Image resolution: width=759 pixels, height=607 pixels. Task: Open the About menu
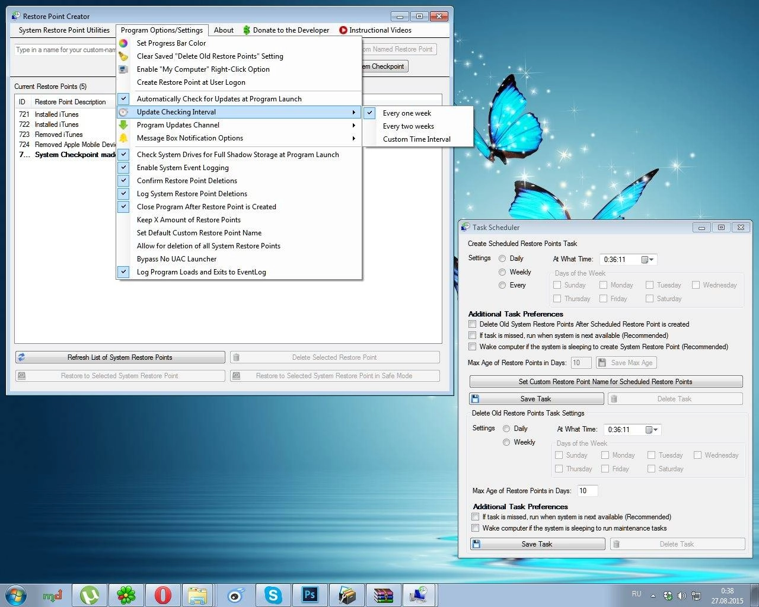tap(224, 30)
